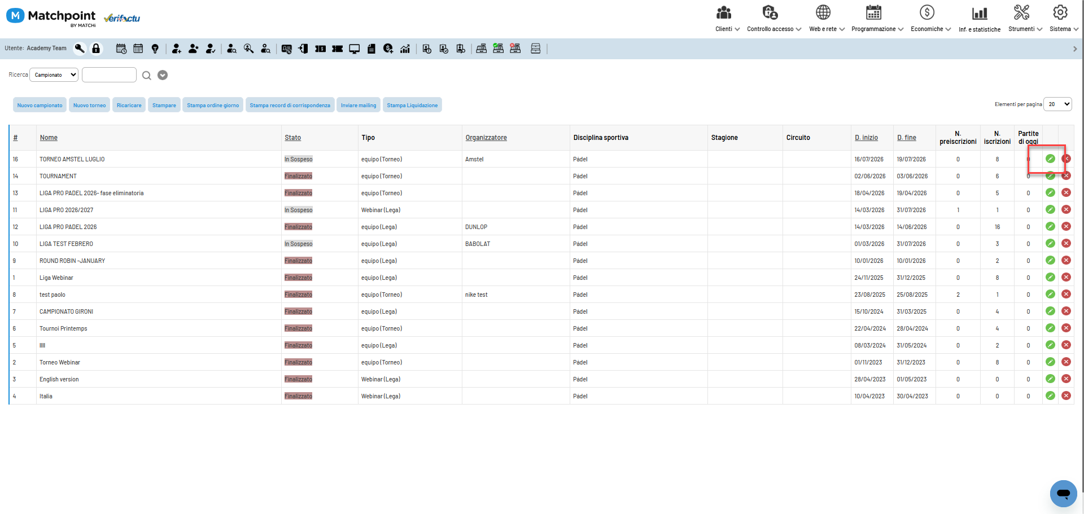Image resolution: width=1084 pixels, height=514 pixels.
Task: Expand the Web e rete menu
Action: 827,19
